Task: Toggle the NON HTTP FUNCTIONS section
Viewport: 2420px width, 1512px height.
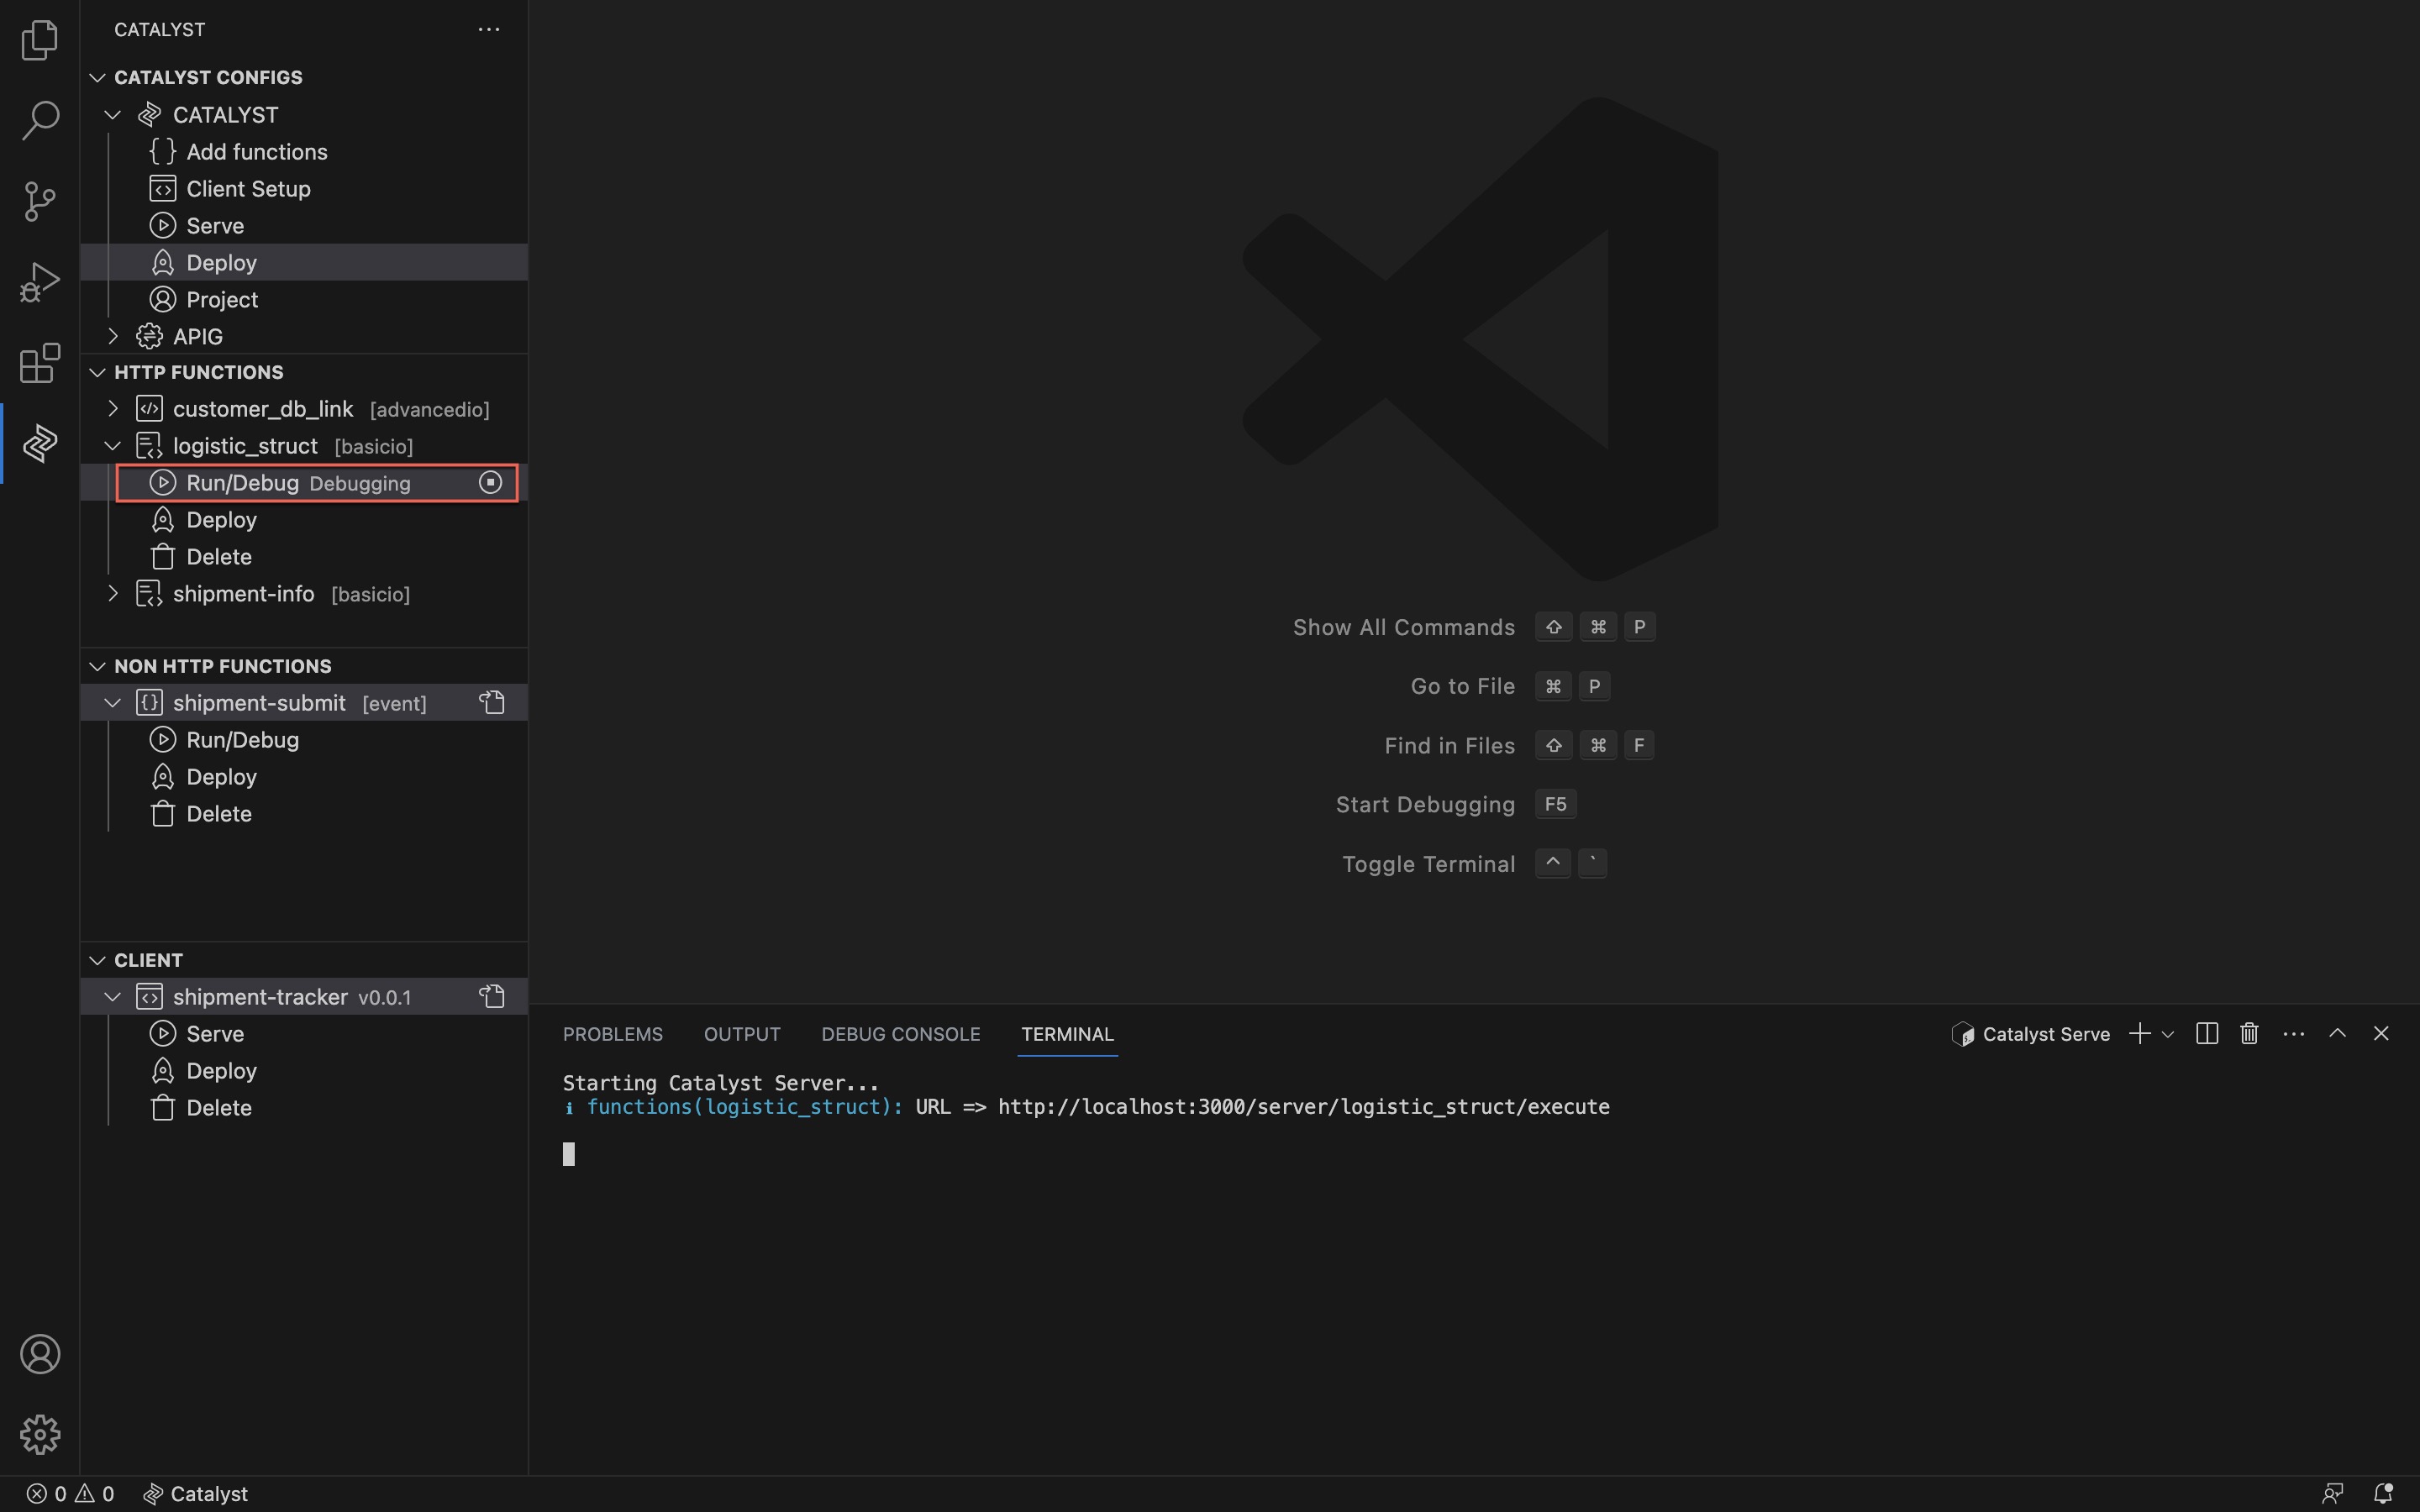Action: point(97,665)
